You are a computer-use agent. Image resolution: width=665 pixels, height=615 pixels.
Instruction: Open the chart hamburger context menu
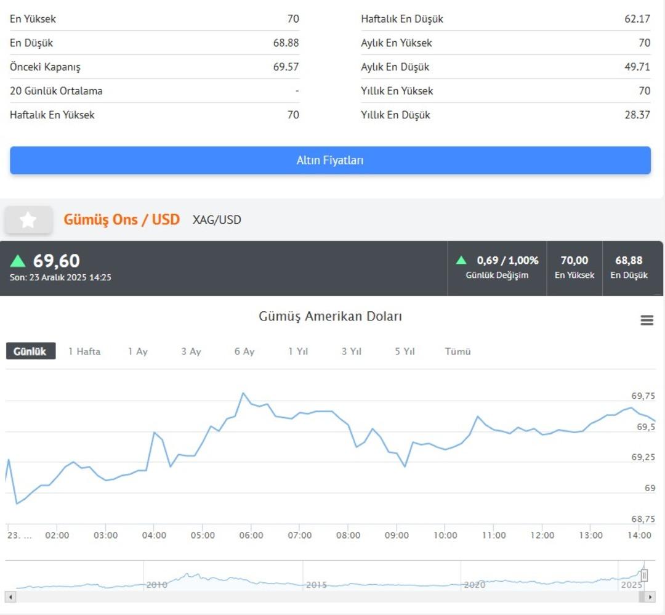coord(647,320)
